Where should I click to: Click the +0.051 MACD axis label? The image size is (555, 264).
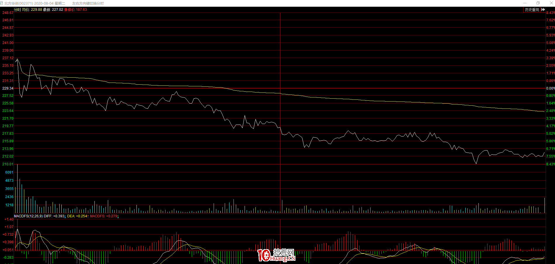[8, 250]
